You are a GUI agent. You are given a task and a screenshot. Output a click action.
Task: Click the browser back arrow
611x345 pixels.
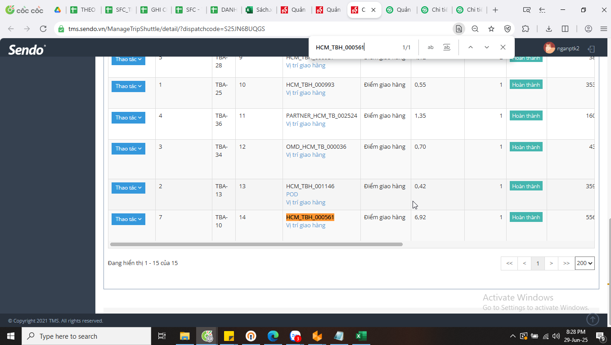point(11,29)
